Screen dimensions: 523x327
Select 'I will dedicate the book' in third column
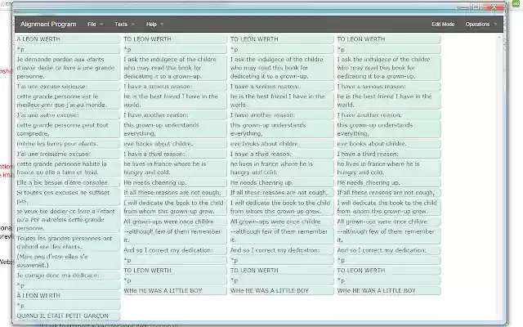(281, 207)
